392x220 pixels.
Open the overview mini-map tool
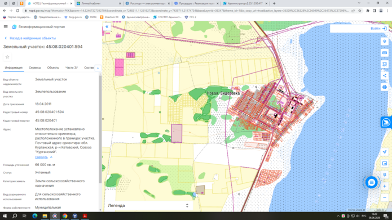point(385,163)
